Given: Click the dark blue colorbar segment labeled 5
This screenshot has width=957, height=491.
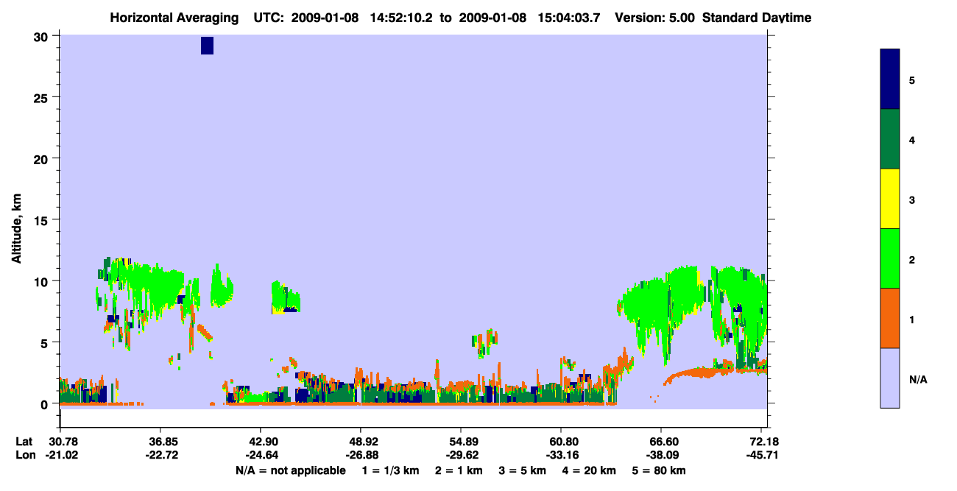Looking at the screenshot, I should [890, 79].
